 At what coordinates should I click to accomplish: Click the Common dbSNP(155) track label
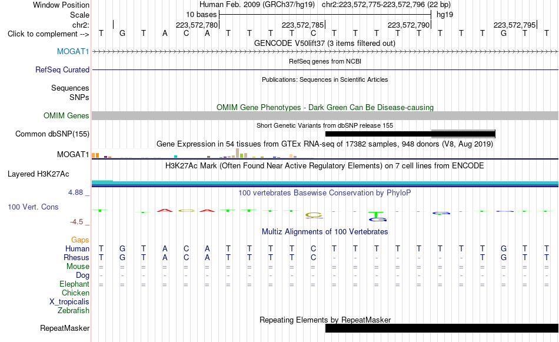click(x=52, y=134)
